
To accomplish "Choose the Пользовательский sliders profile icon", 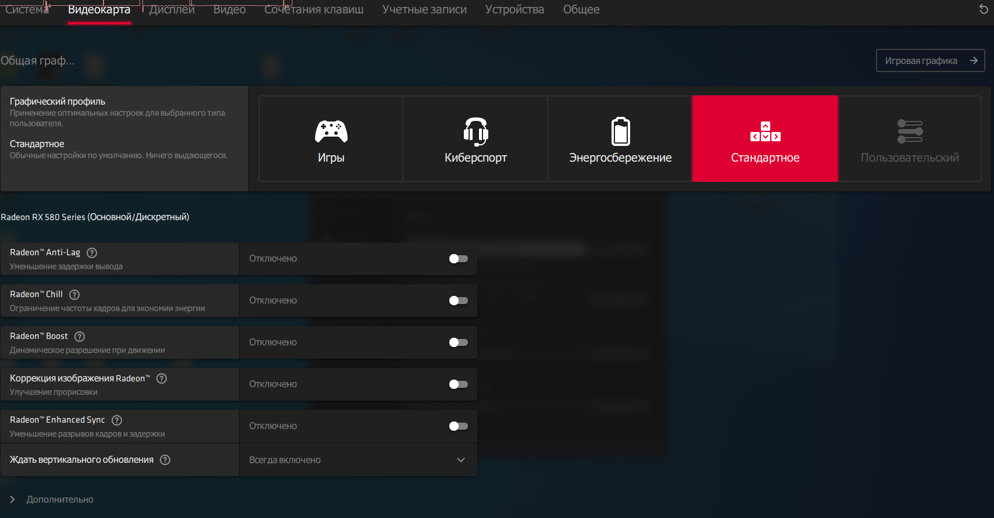I will pyautogui.click(x=910, y=131).
